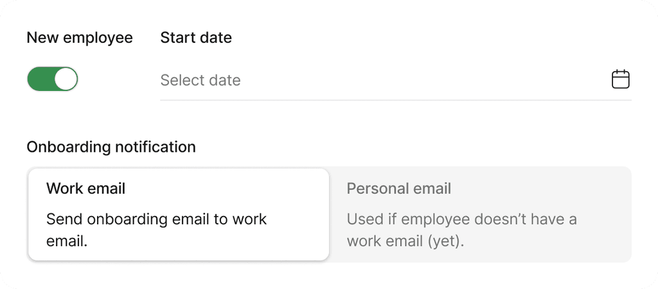This screenshot has width=658, height=289.
Task: Click "email." on Work email's second line
Action: coord(67,242)
